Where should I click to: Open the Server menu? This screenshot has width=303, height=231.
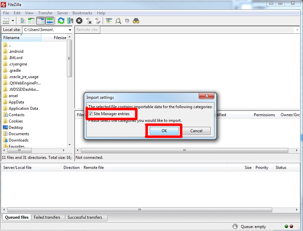63,13
